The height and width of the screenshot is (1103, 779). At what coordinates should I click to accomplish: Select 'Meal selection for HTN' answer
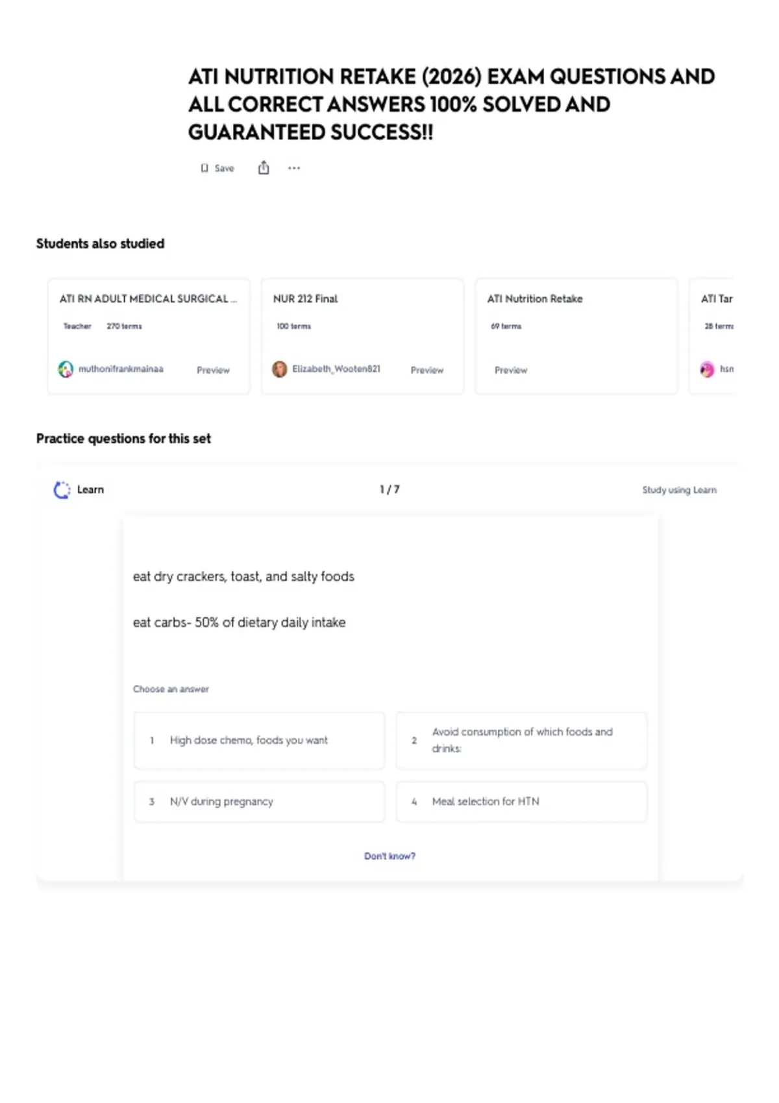521,802
